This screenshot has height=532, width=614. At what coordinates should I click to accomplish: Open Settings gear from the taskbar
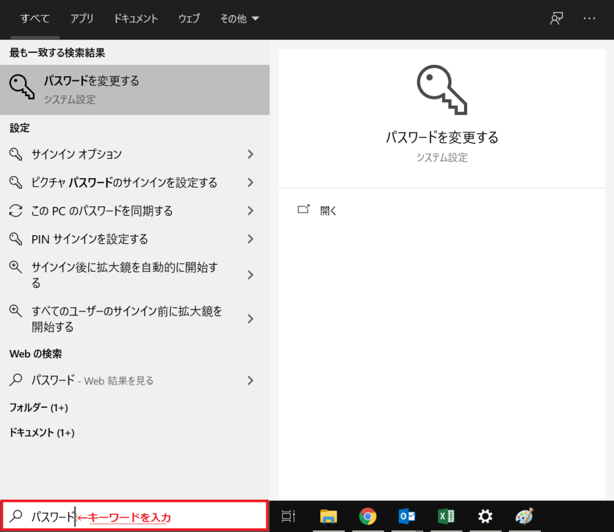point(485,516)
